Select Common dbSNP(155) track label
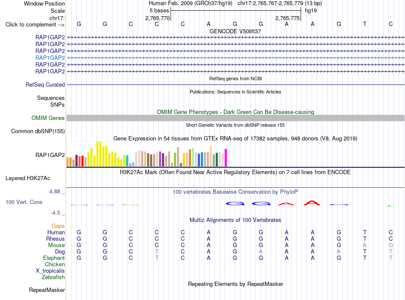The image size is (405, 300). [x=38, y=131]
